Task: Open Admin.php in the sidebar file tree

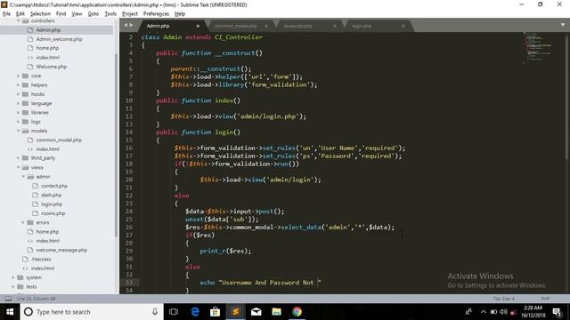Action: (48, 30)
